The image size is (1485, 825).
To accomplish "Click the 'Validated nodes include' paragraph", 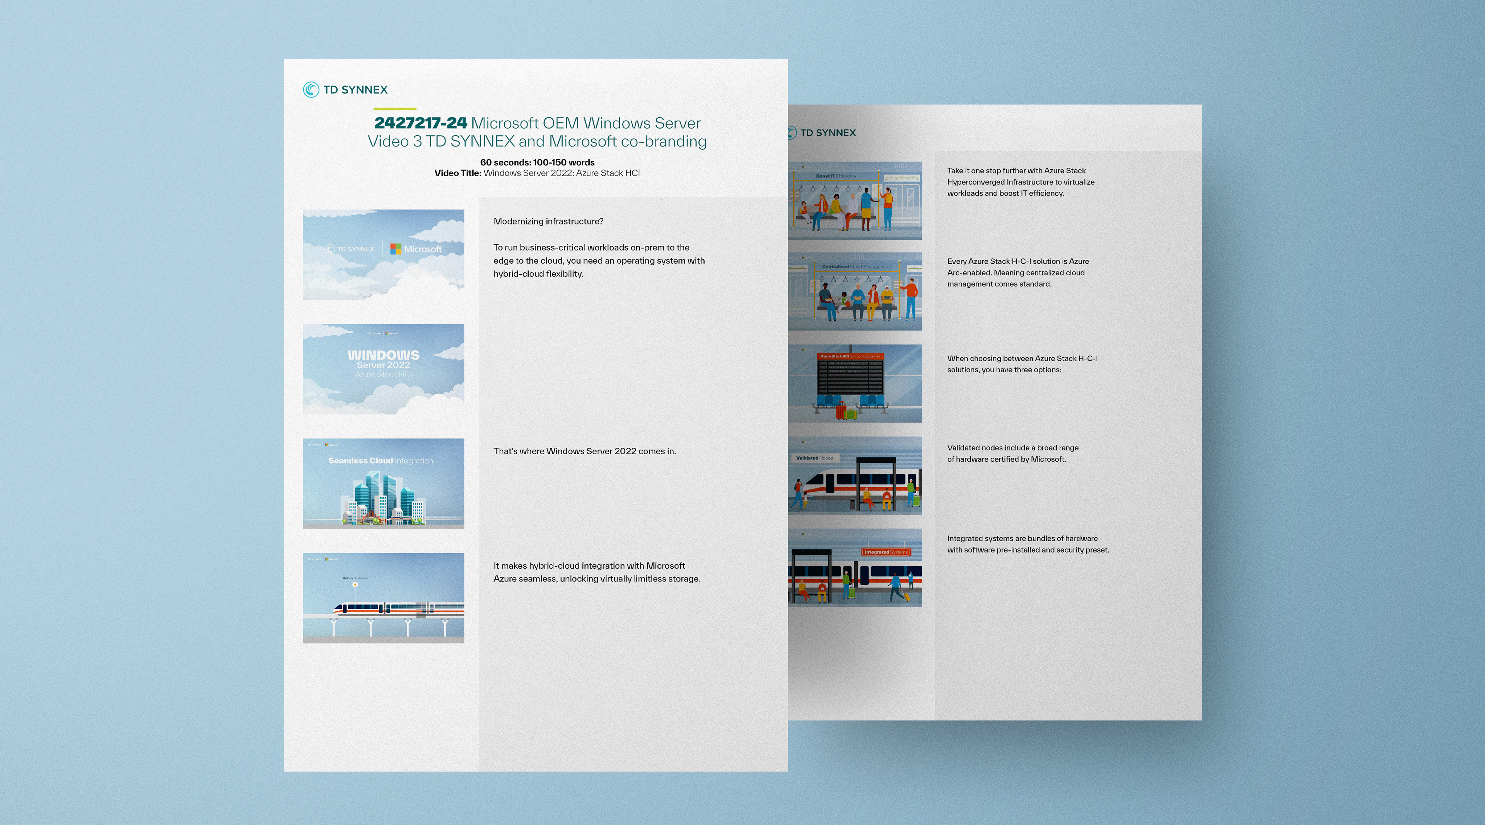I will [x=1012, y=453].
